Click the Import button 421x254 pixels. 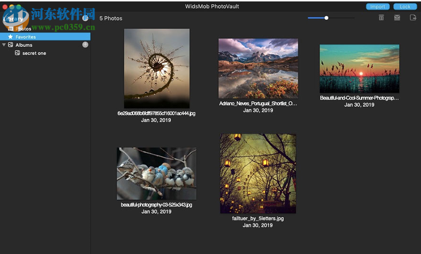[x=378, y=7]
